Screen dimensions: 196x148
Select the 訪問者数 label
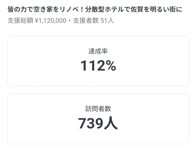click(98, 109)
